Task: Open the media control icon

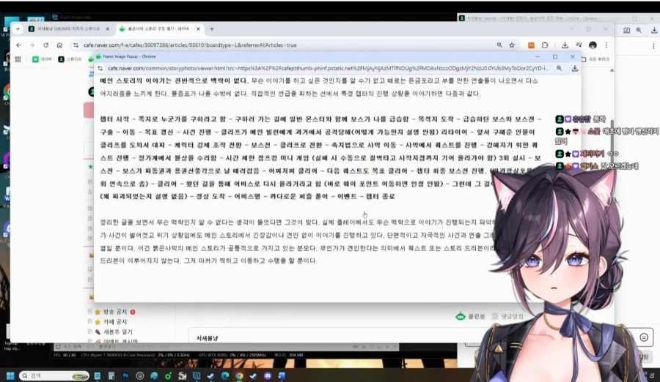Action: (x=579, y=45)
